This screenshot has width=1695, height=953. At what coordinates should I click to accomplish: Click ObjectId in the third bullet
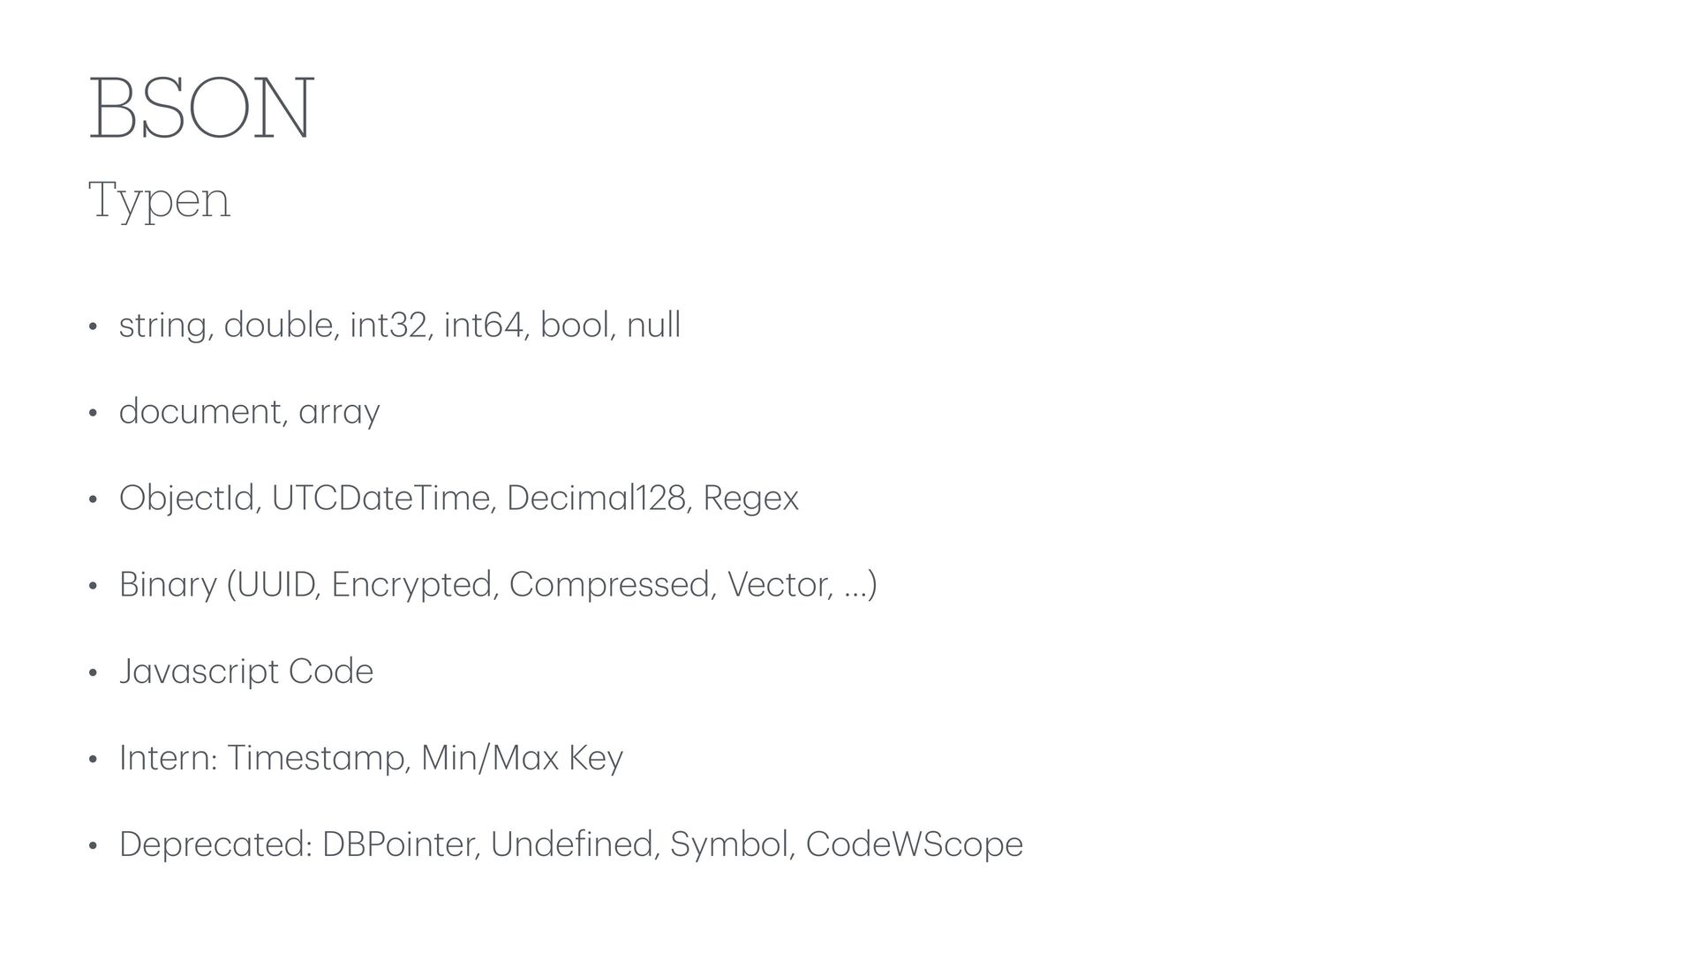coord(189,499)
